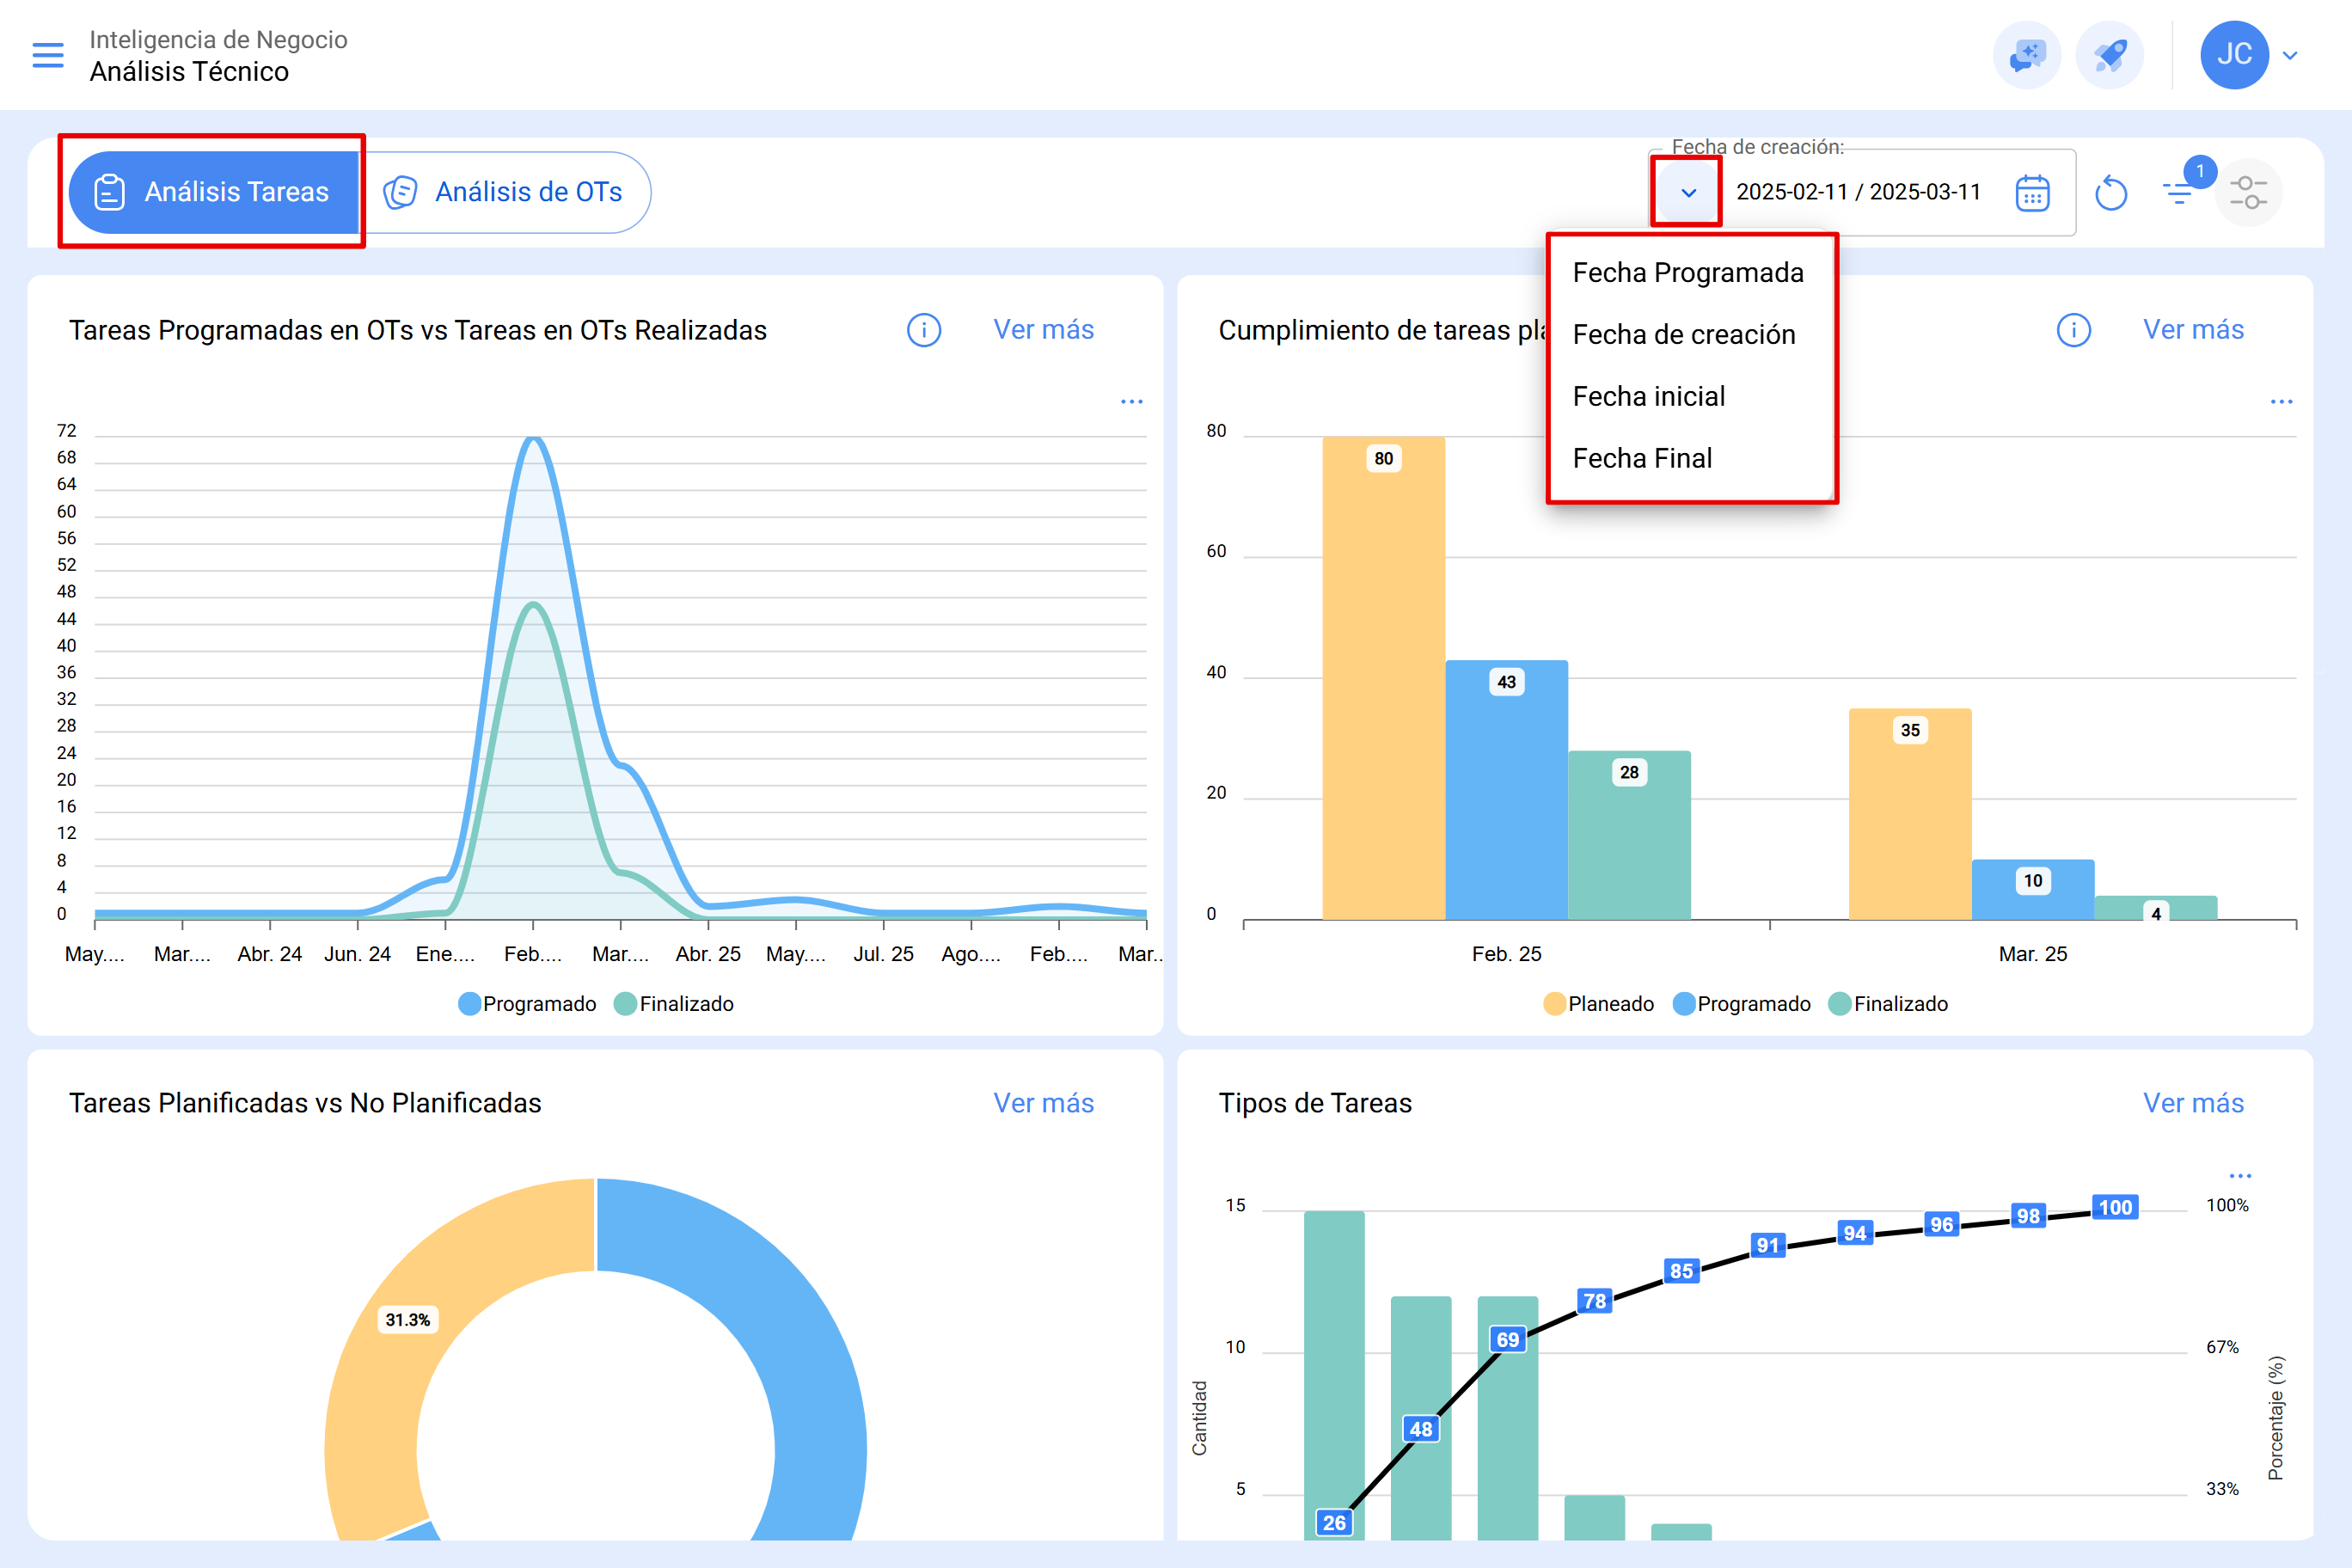2352x1568 pixels.
Task: Click the Pareto point labeled 48
Action: point(1421,1429)
